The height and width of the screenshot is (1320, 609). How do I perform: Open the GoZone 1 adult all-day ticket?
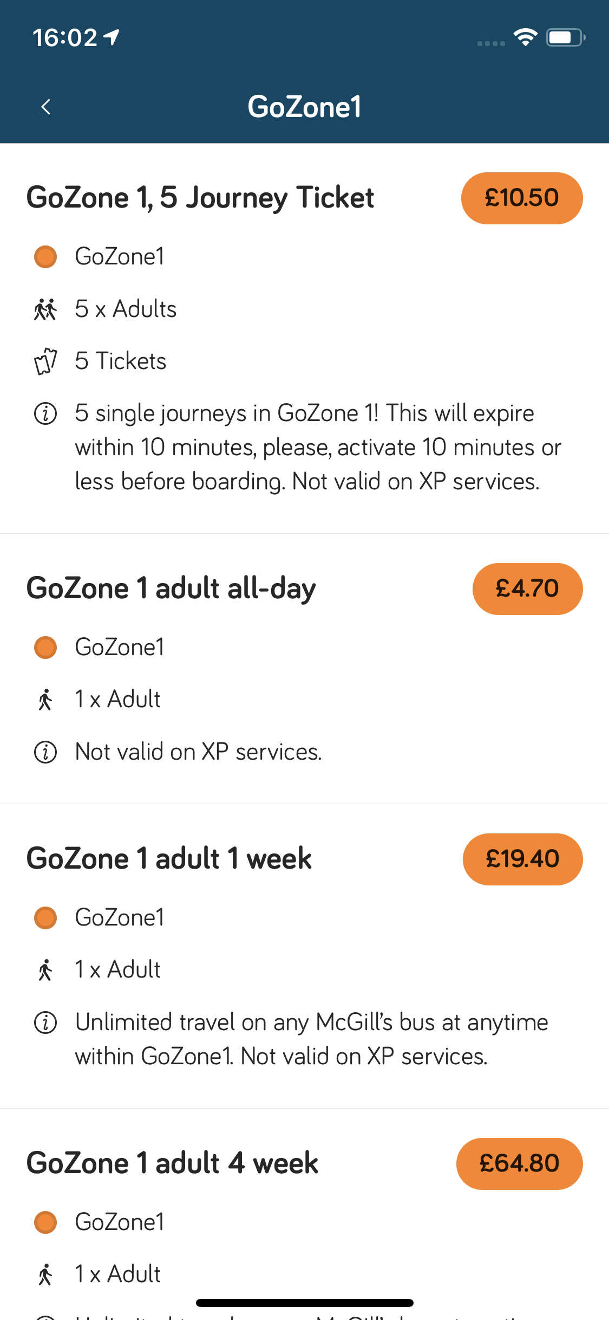pos(171,588)
